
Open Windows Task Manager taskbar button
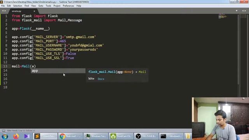tap(96, 136)
